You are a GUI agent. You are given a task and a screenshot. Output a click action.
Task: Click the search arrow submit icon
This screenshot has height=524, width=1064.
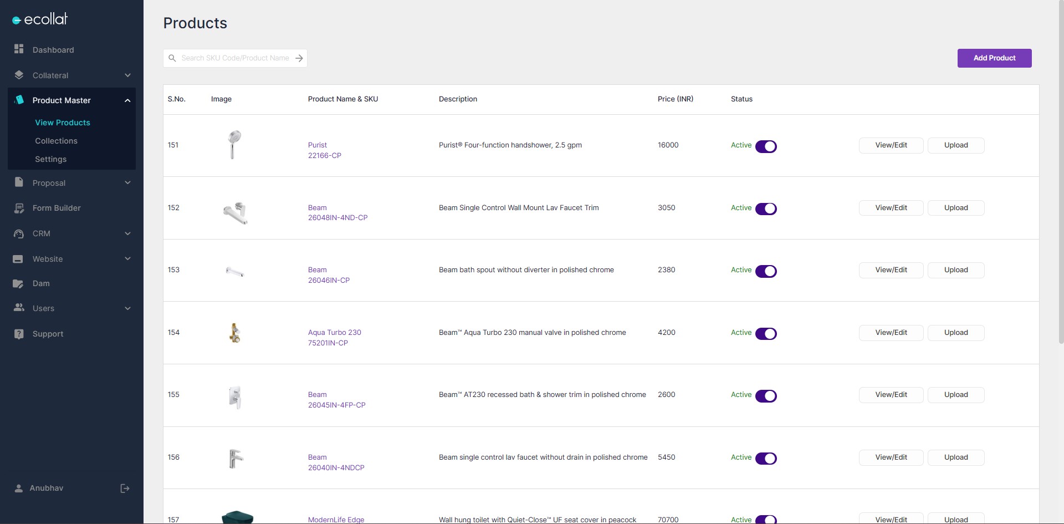click(x=299, y=58)
